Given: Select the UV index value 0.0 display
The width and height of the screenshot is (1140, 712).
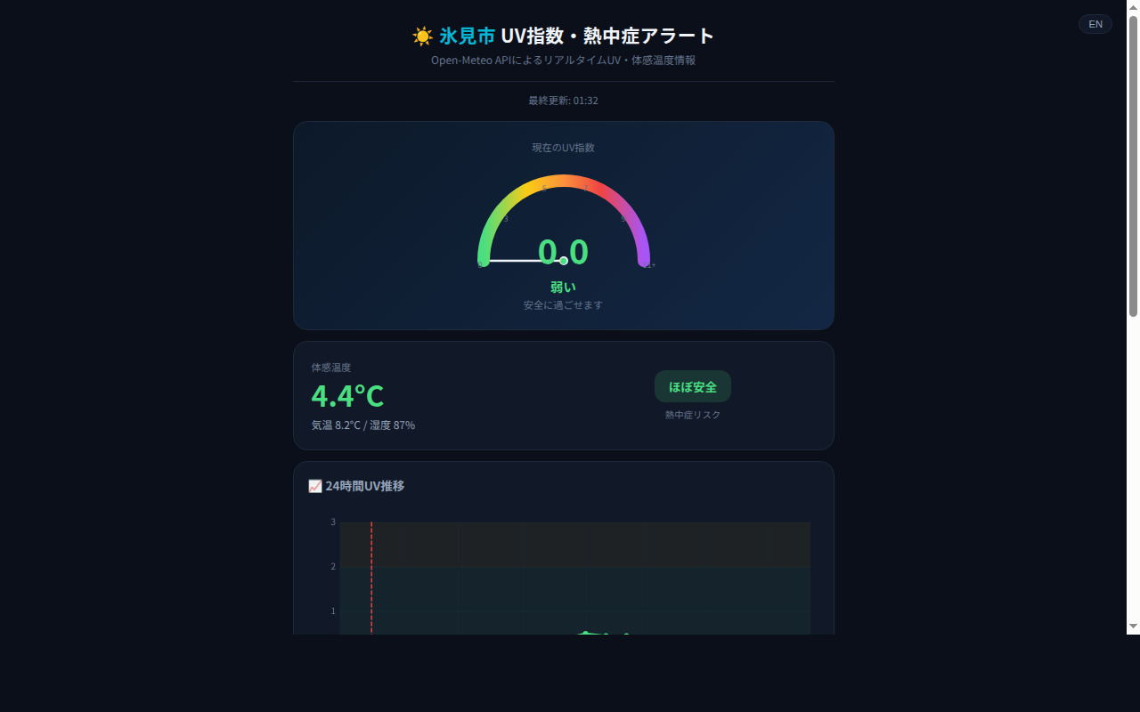Looking at the screenshot, I should point(565,252).
